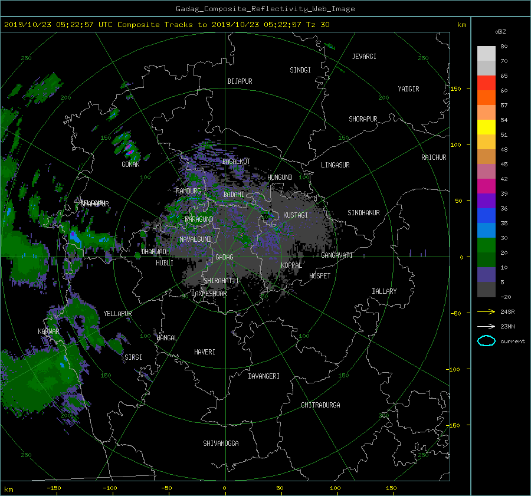This screenshot has width=531, height=496.
Task: Click the LINGASUR city label
Action: 335,165
